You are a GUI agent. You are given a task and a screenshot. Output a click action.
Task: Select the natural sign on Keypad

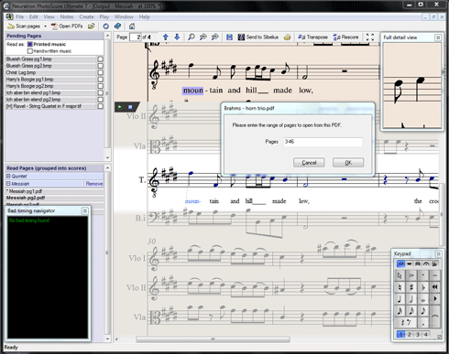point(400,287)
